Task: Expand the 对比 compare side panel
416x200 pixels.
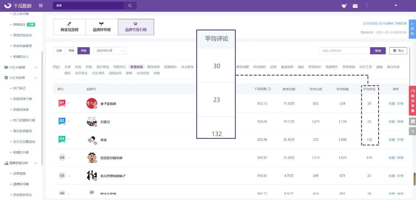Action: click(412, 29)
